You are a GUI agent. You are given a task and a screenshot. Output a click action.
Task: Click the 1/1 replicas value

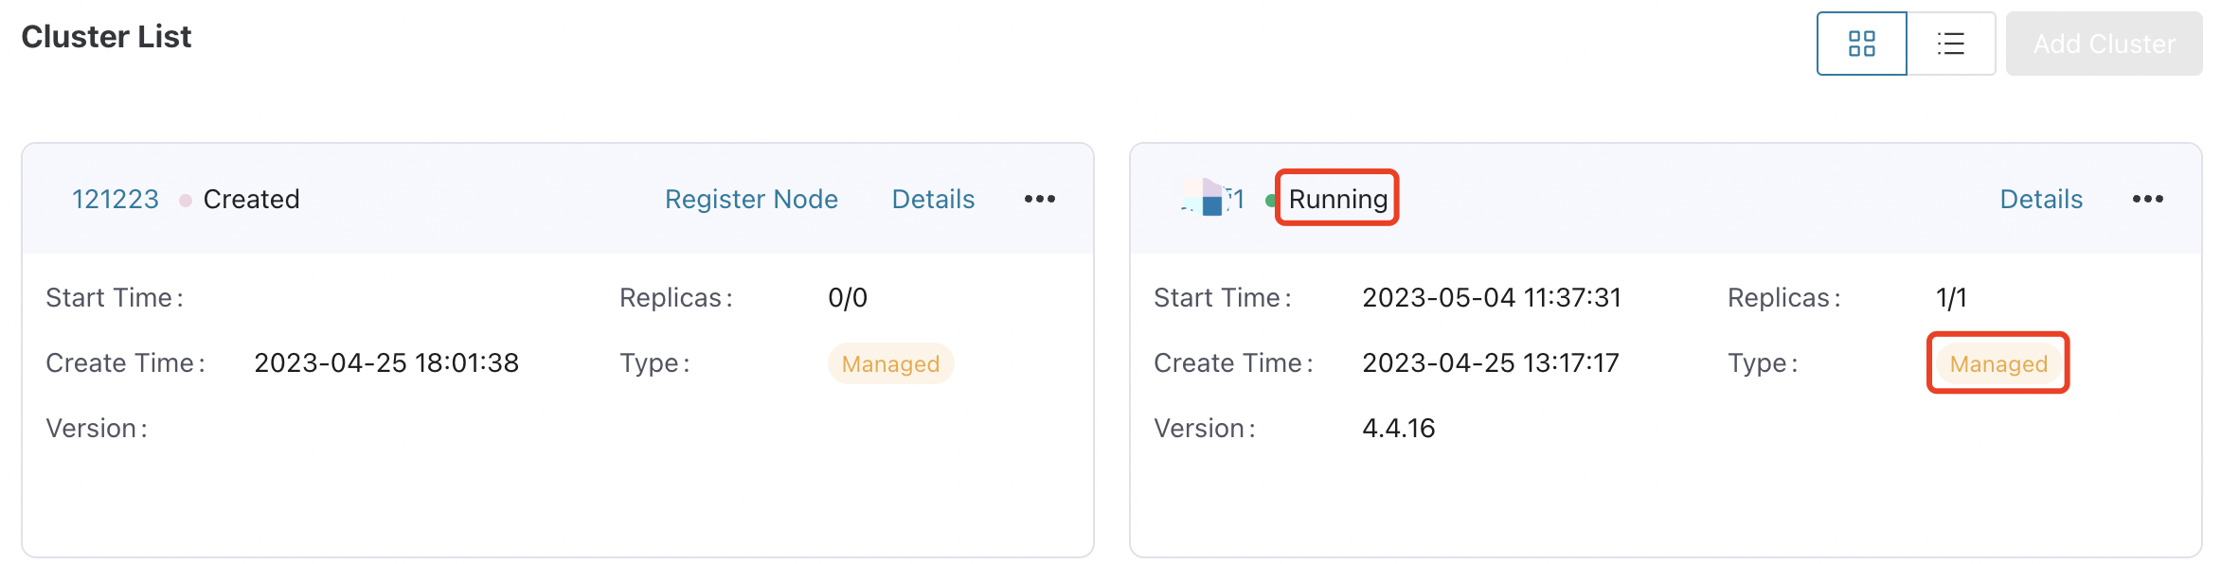pos(1951,298)
